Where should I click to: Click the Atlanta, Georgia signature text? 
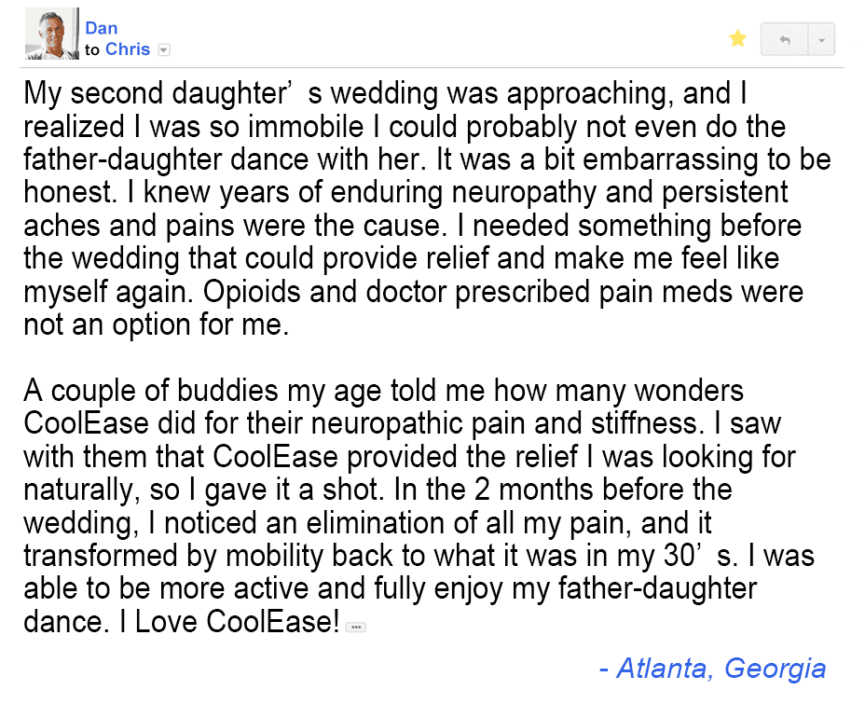click(712, 668)
